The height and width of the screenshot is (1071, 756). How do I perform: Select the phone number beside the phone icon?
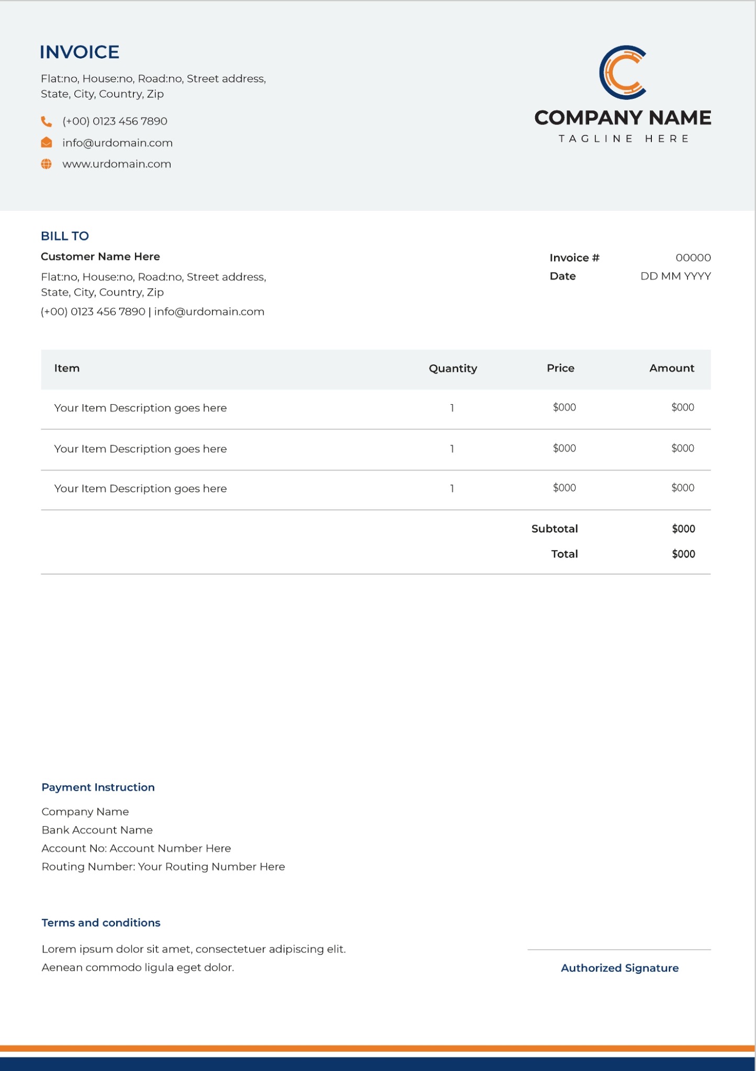[x=115, y=121]
